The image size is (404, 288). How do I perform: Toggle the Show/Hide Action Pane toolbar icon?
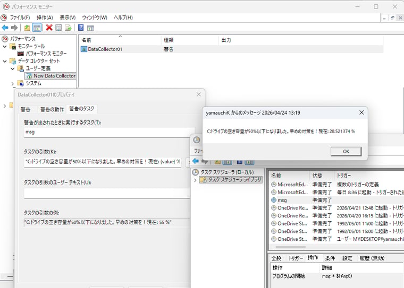click(x=90, y=28)
